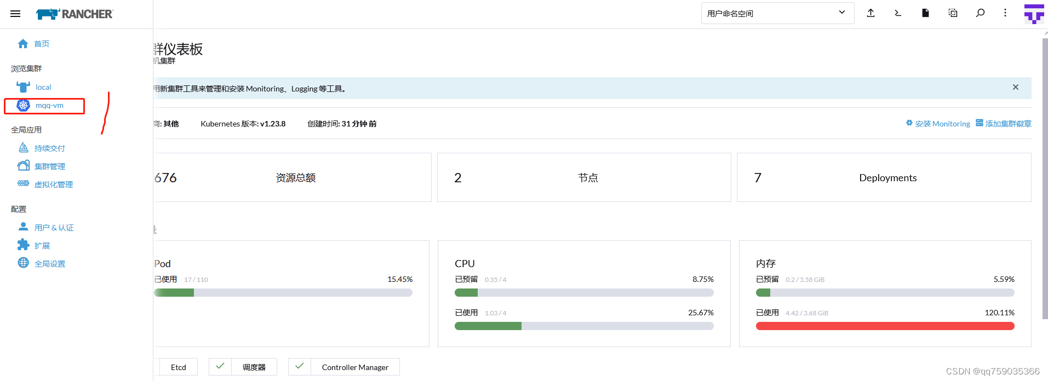Image resolution: width=1048 pixels, height=381 pixels.
Task: Click the gear icon beside 安装 Monitoring
Action: (x=909, y=123)
